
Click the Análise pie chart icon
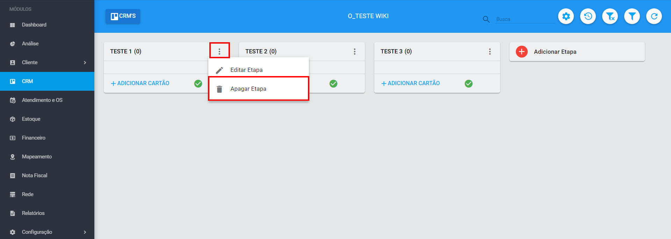tap(13, 44)
